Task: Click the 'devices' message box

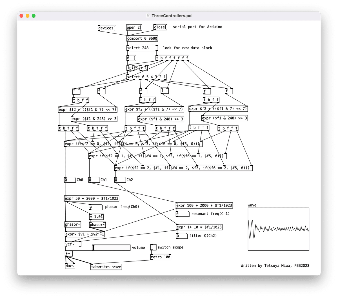Action: click(x=106, y=28)
